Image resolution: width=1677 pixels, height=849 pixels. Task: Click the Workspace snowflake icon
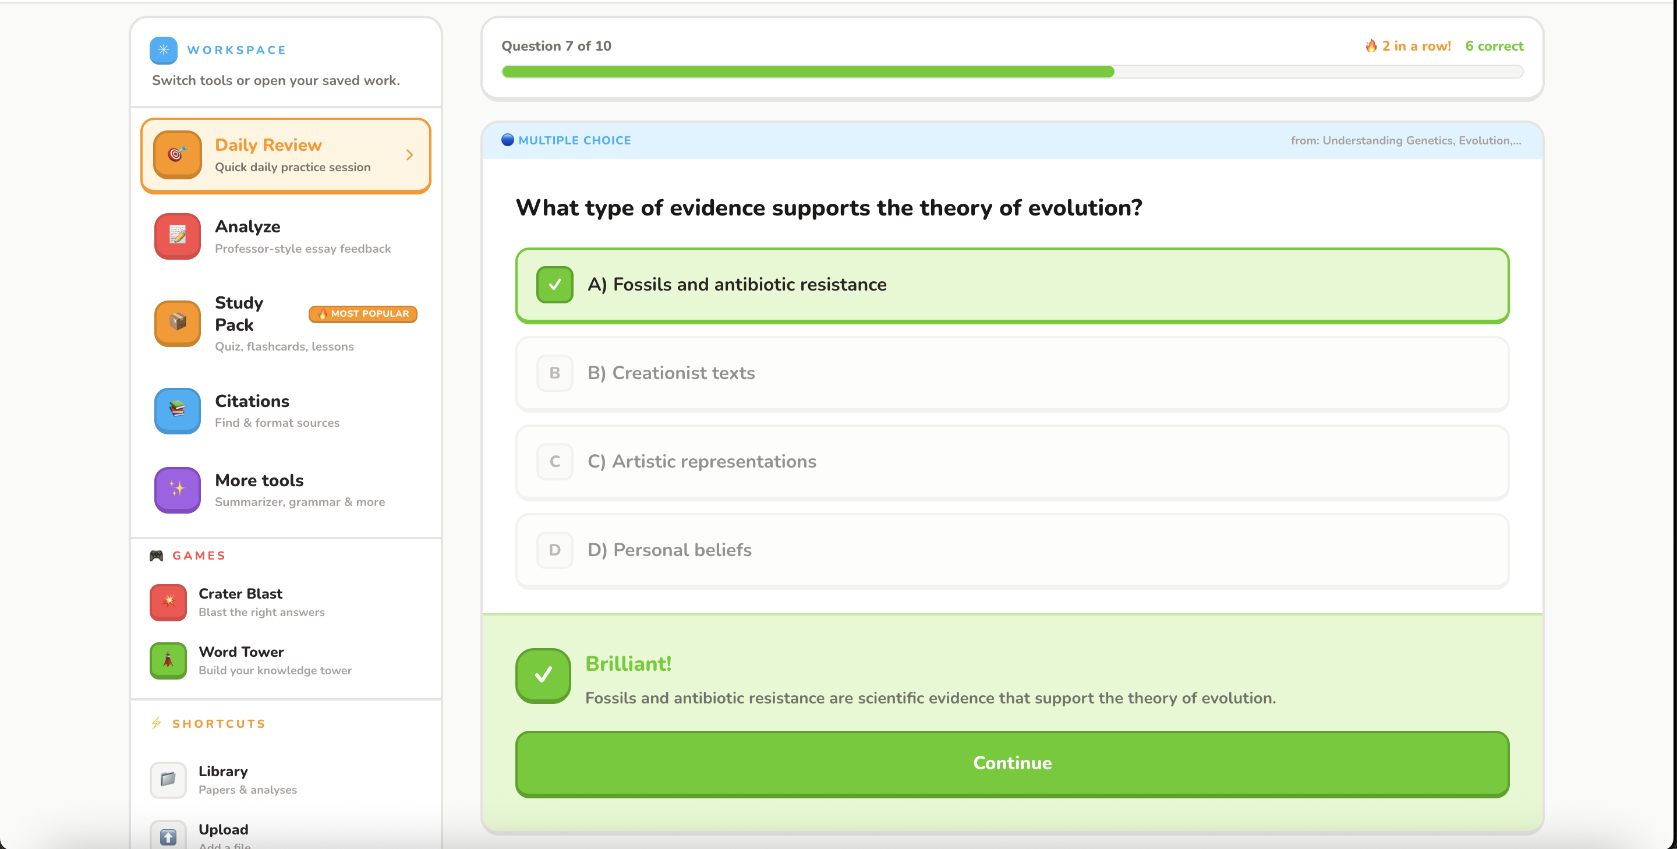pyautogui.click(x=164, y=50)
